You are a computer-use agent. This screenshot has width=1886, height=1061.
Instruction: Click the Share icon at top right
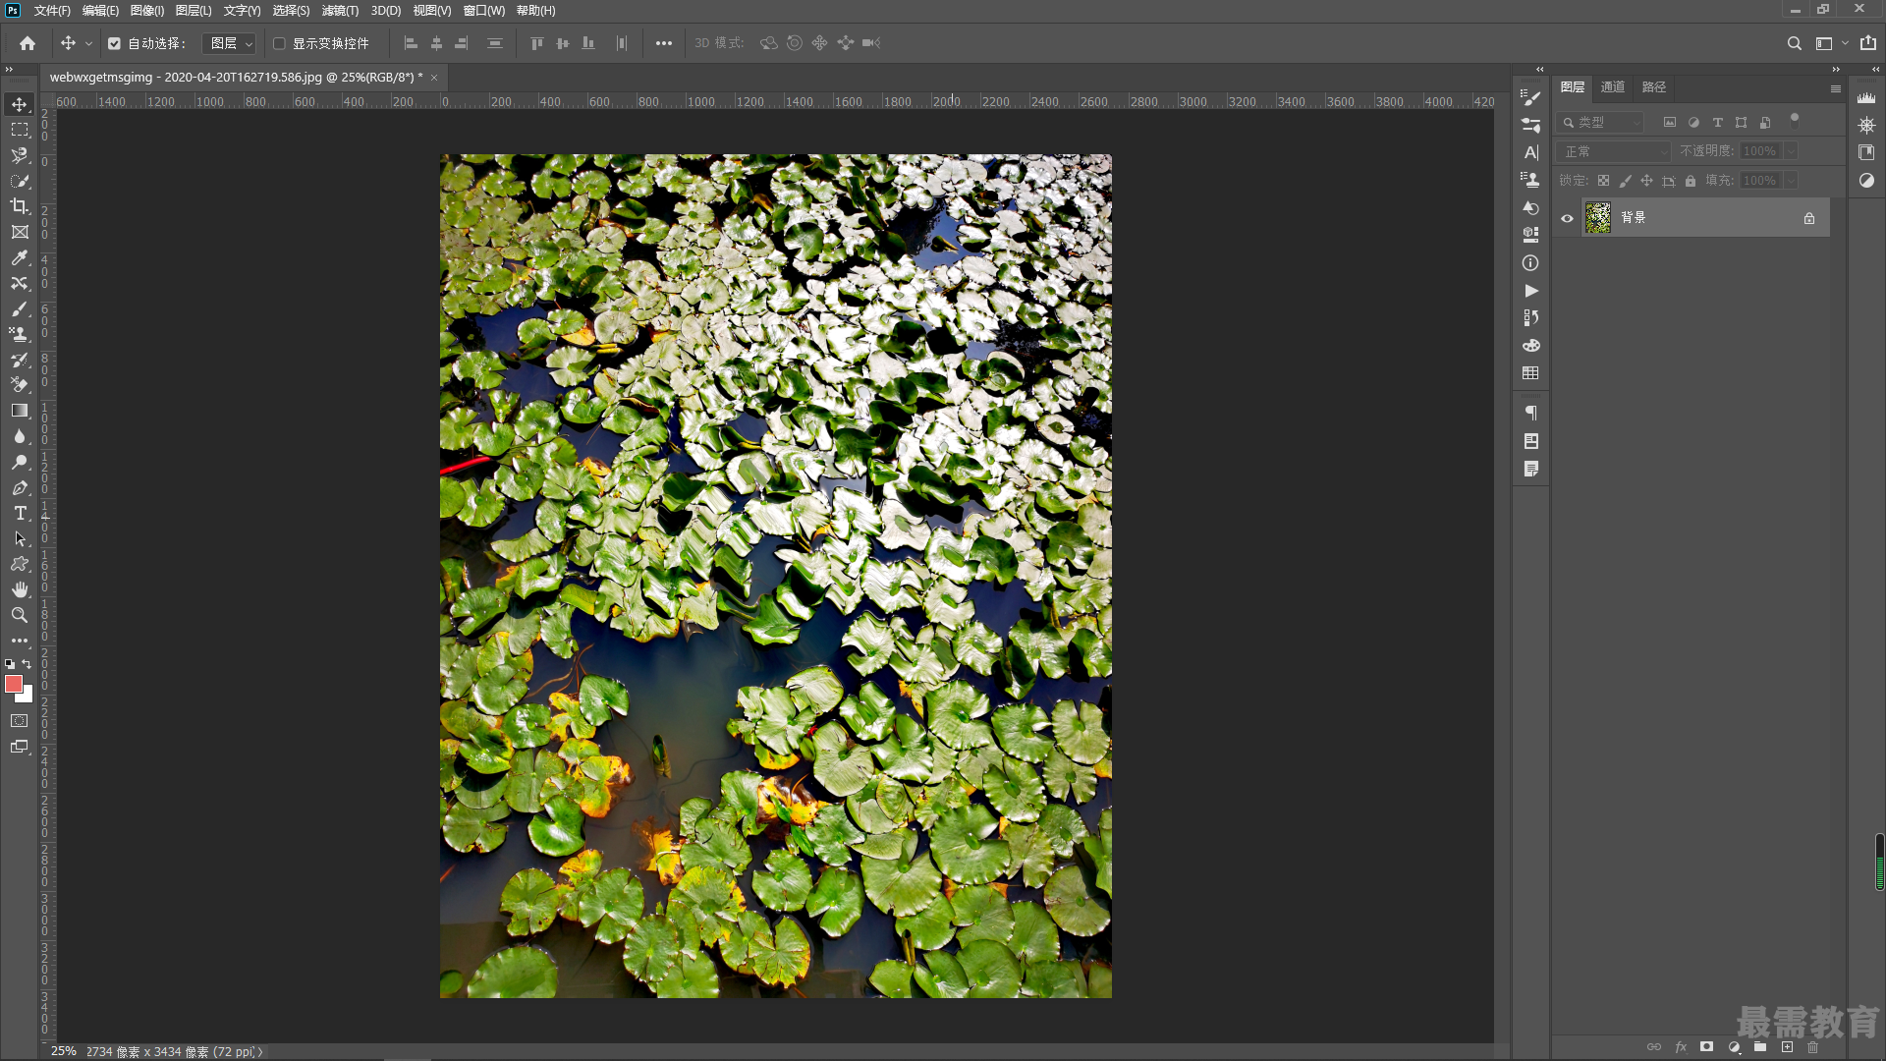pyautogui.click(x=1867, y=43)
